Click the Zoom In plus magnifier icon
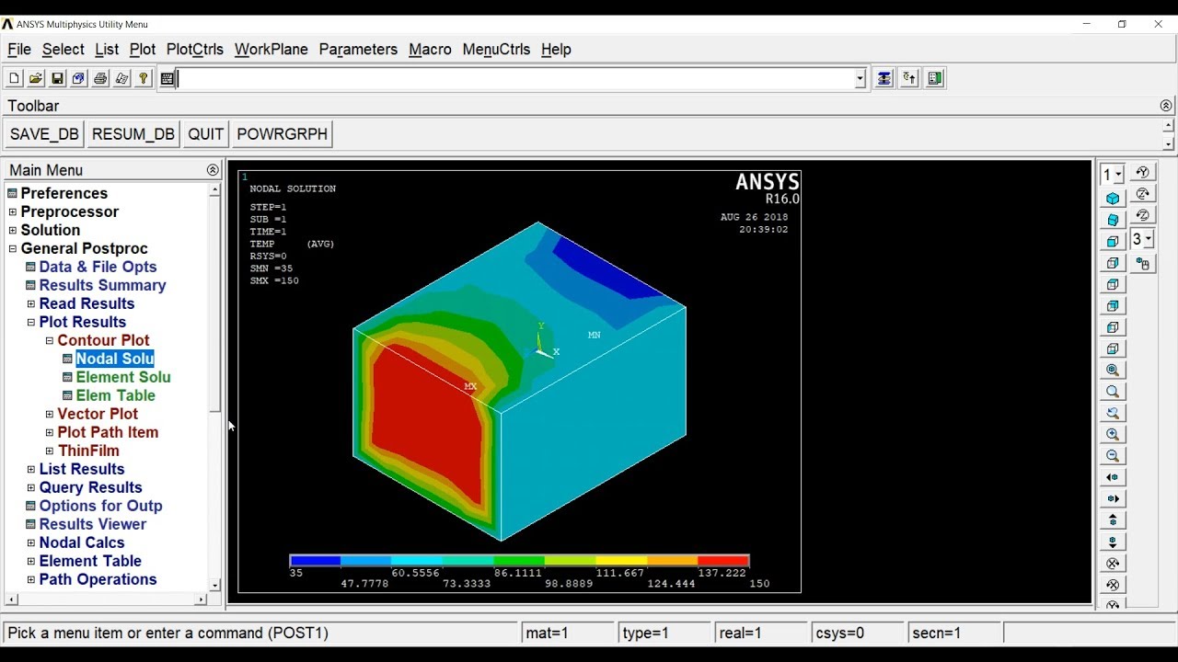 [1113, 435]
